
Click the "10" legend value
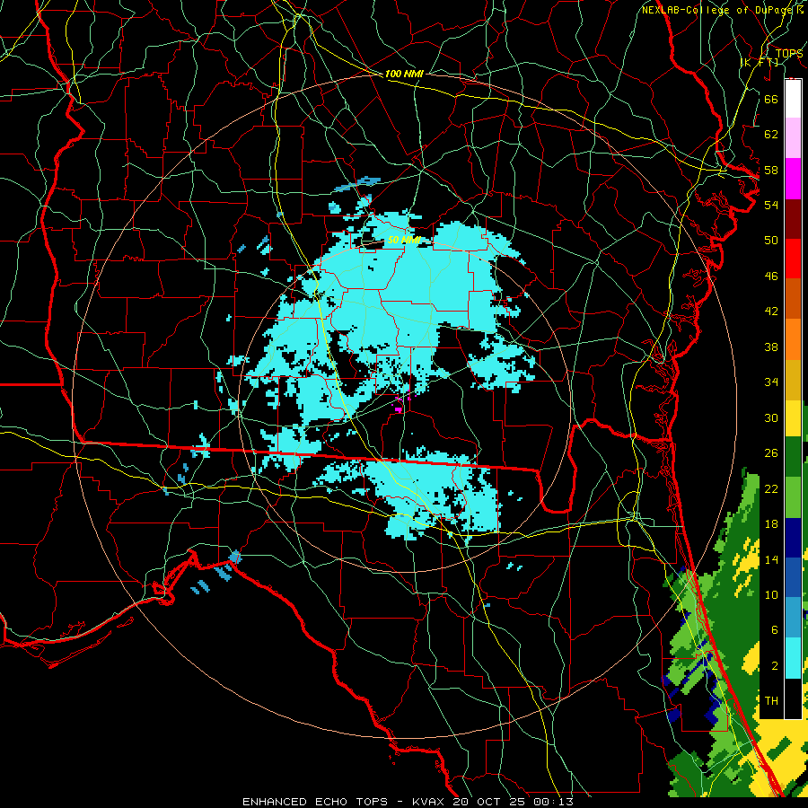coord(771,595)
